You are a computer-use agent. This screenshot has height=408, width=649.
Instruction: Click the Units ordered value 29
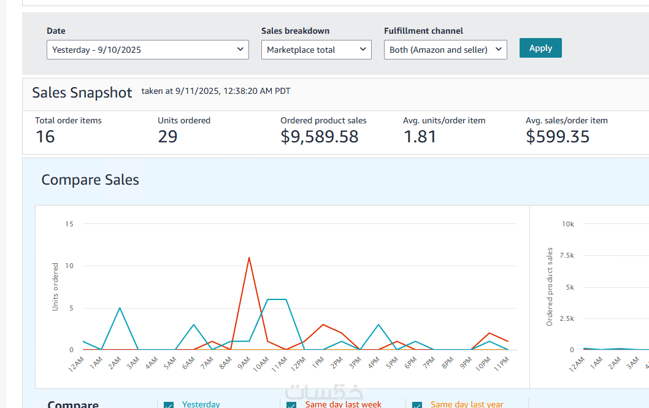(x=167, y=136)
